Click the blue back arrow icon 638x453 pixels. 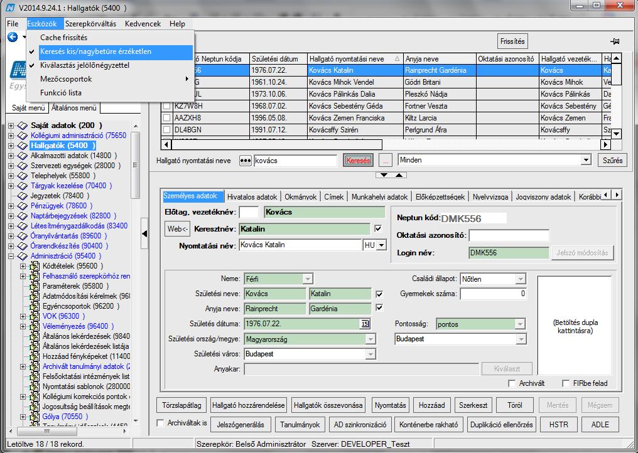pos(13,38)
